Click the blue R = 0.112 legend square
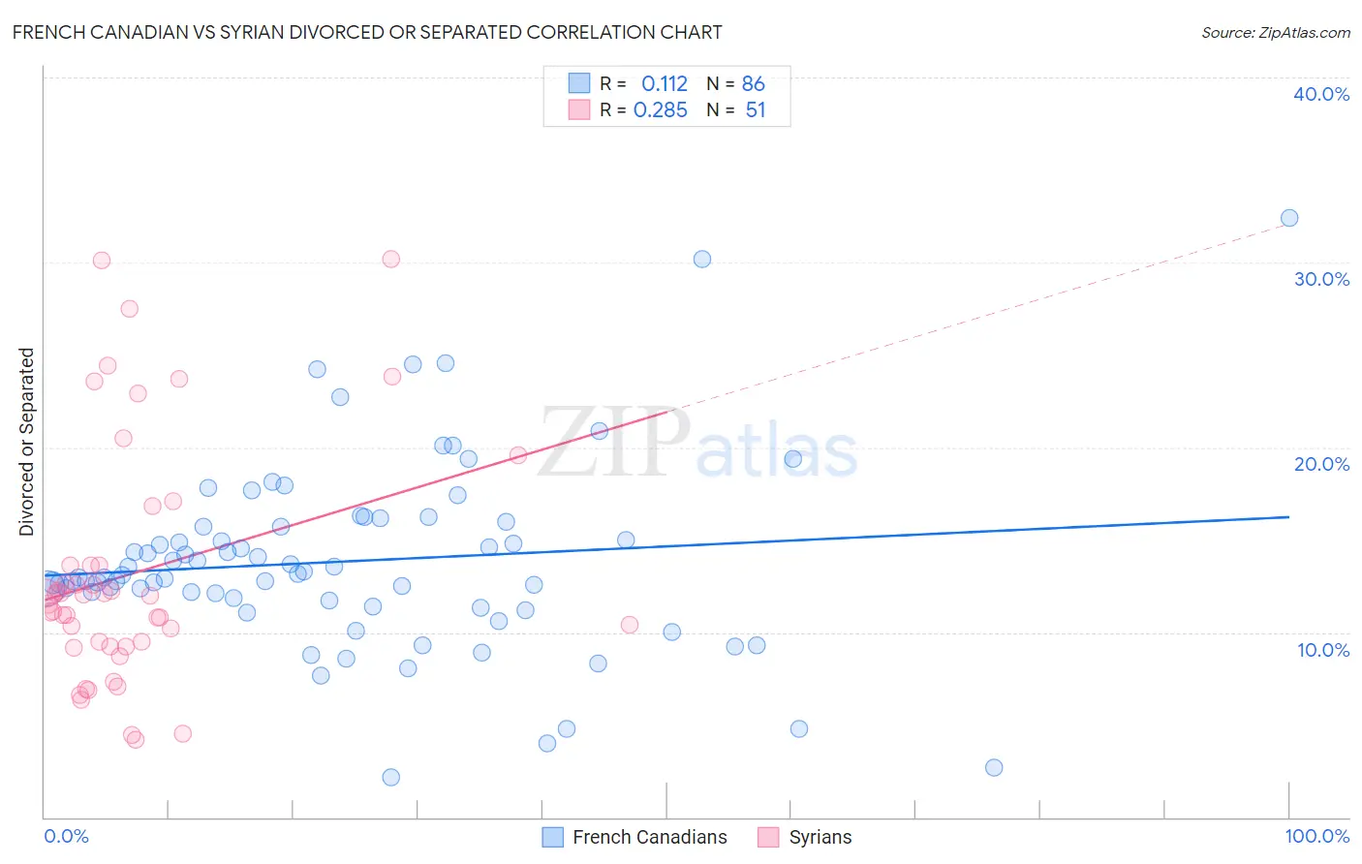1362x864 pixels. (x=579, y=83)
